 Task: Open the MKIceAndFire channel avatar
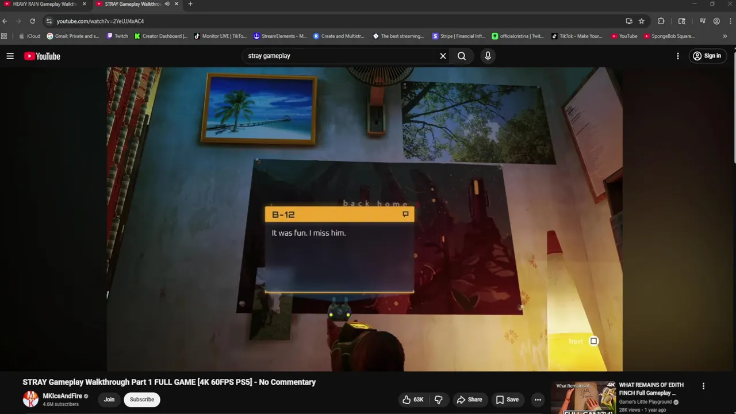[30, 399]
